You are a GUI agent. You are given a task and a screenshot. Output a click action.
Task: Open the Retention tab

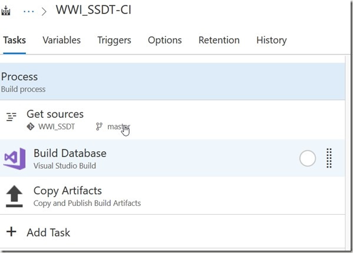click(x=219, y=40)
